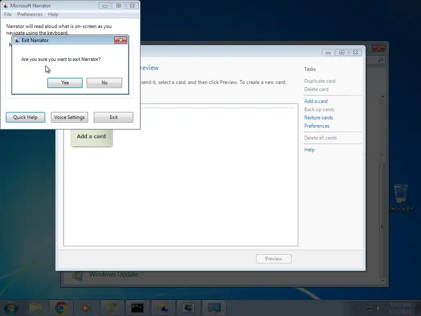Screen dimensions: 421x316
Task: Click the network tray icon
Action: [370, 308]
